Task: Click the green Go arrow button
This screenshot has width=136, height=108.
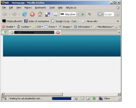Action: 83,14
